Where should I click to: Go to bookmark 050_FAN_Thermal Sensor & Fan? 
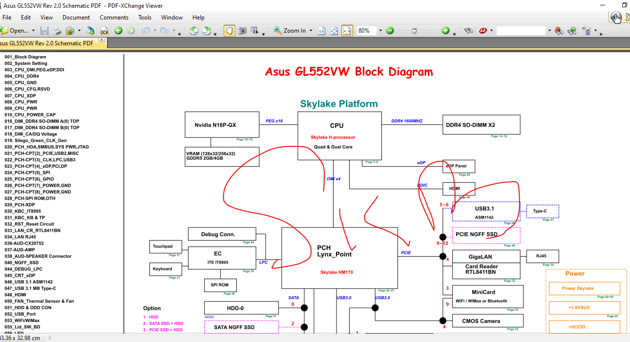pos(40,301)
